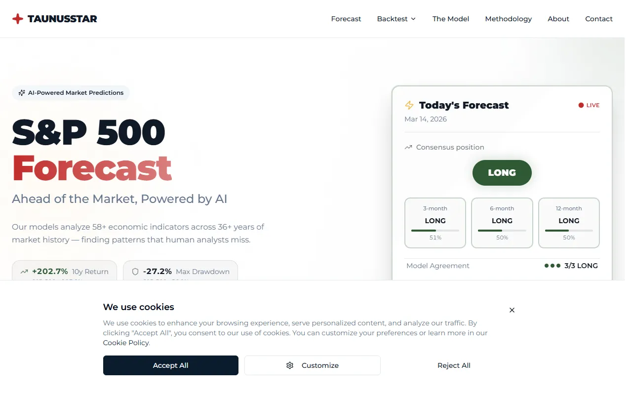632x395 pixels.
Task: Open the Cookie Policy link
Action: (126, 343)
